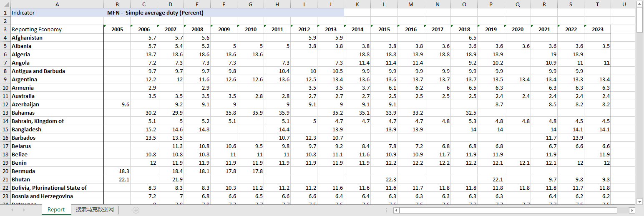Select the Benin cell
Image resolution: width=644 pixels, height=216 pixels.
point(57,163)
